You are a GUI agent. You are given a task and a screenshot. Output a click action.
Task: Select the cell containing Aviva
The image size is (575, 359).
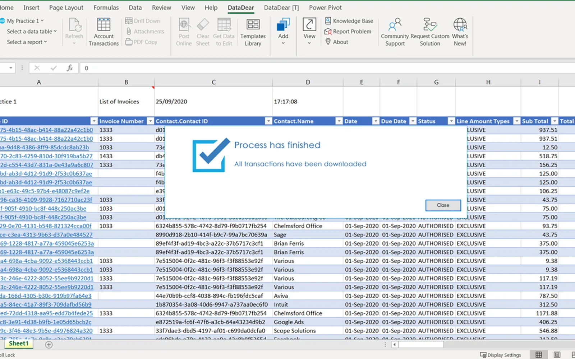click(308, 296)
